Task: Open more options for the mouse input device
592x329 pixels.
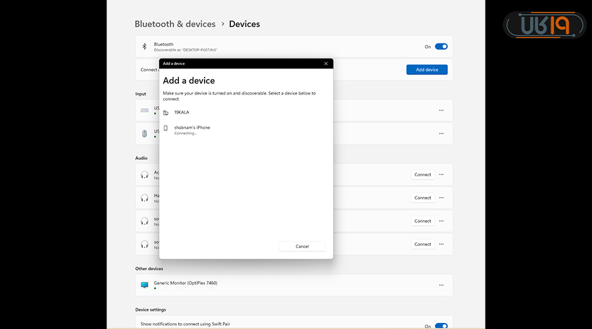Action: [441, 133]
